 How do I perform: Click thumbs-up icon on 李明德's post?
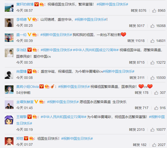click(x=153, y=26)
